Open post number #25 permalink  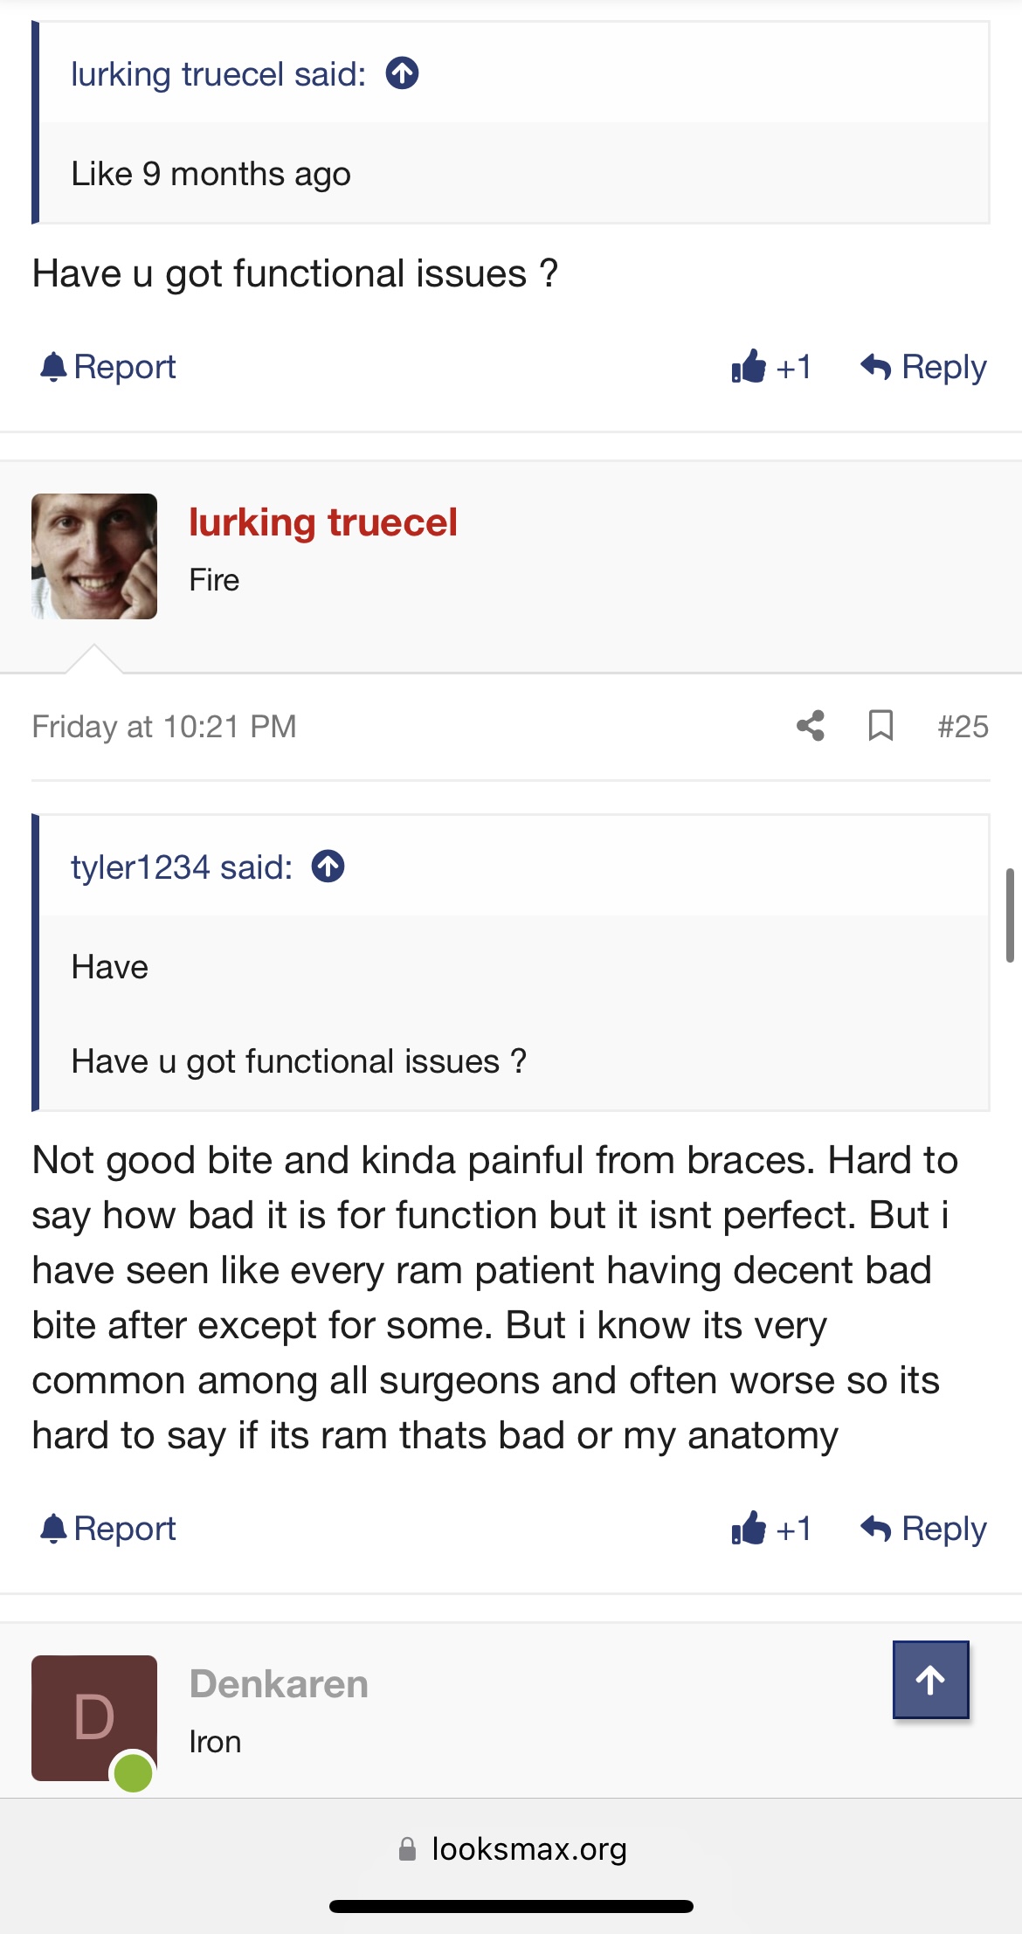pos(963,726)
